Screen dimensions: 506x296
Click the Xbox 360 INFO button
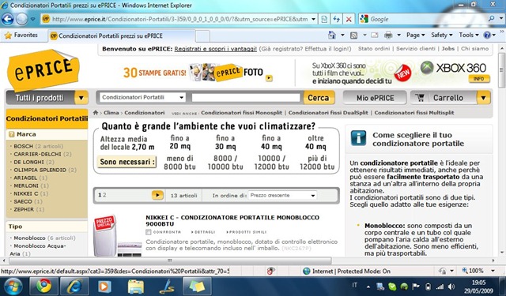pyautogui.click(x=479, y=79)
